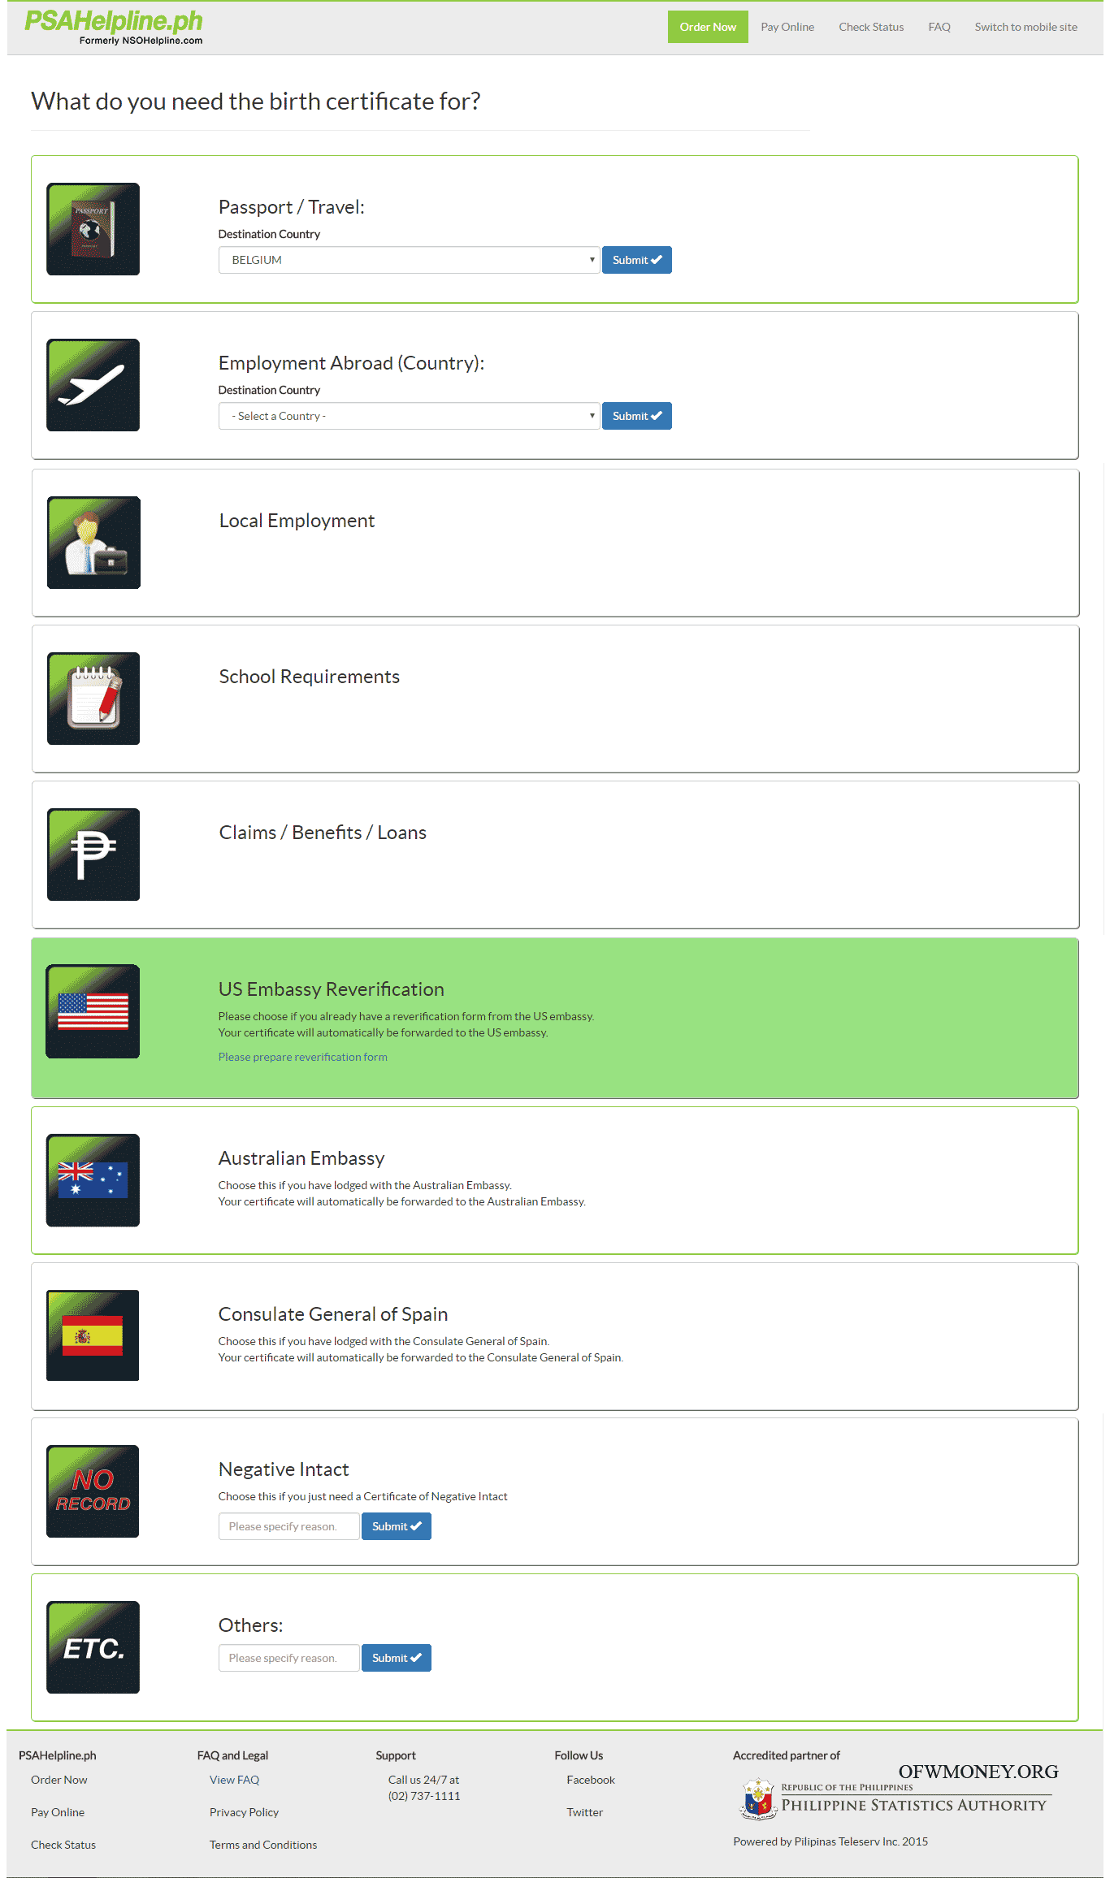Open Passport / Travel destination country dropdown

(409, 260)
